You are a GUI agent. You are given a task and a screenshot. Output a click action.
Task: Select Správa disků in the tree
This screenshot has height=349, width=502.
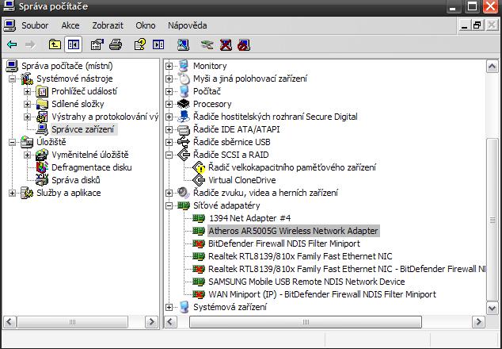click(x=75, y=180)
